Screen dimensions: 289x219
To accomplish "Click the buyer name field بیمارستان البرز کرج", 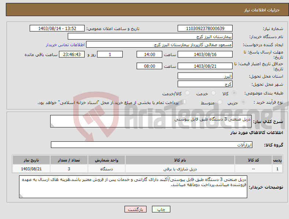I will (150, 37).
